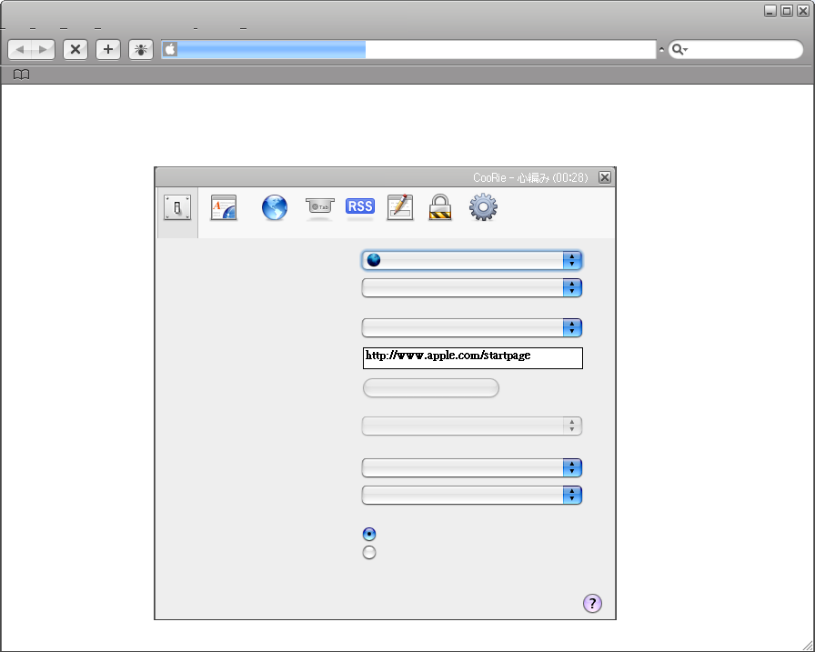The height and width of the screenshot is (652, 815).
Task: Open AutoFill preferences (pencil form icon)
Action: coord(400,208)
